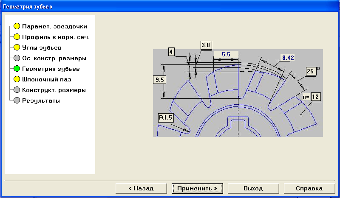Screen dimensions: 340x198
Task: Select the yellow circle beside Парамет. звездочки
Action: tap(17, 26)
